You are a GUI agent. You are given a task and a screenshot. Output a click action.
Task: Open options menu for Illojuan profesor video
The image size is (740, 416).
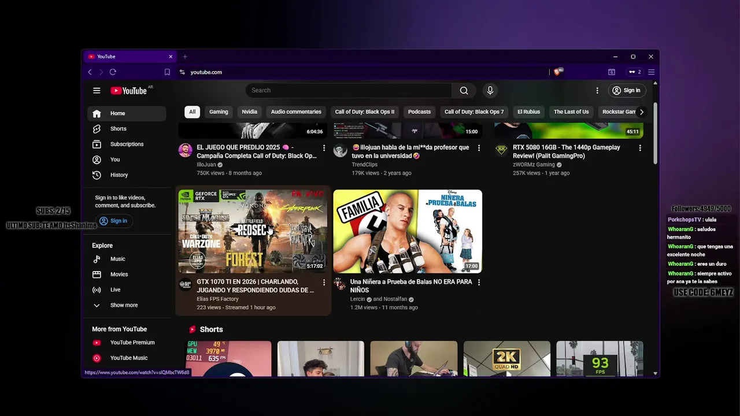pos(479,148)
